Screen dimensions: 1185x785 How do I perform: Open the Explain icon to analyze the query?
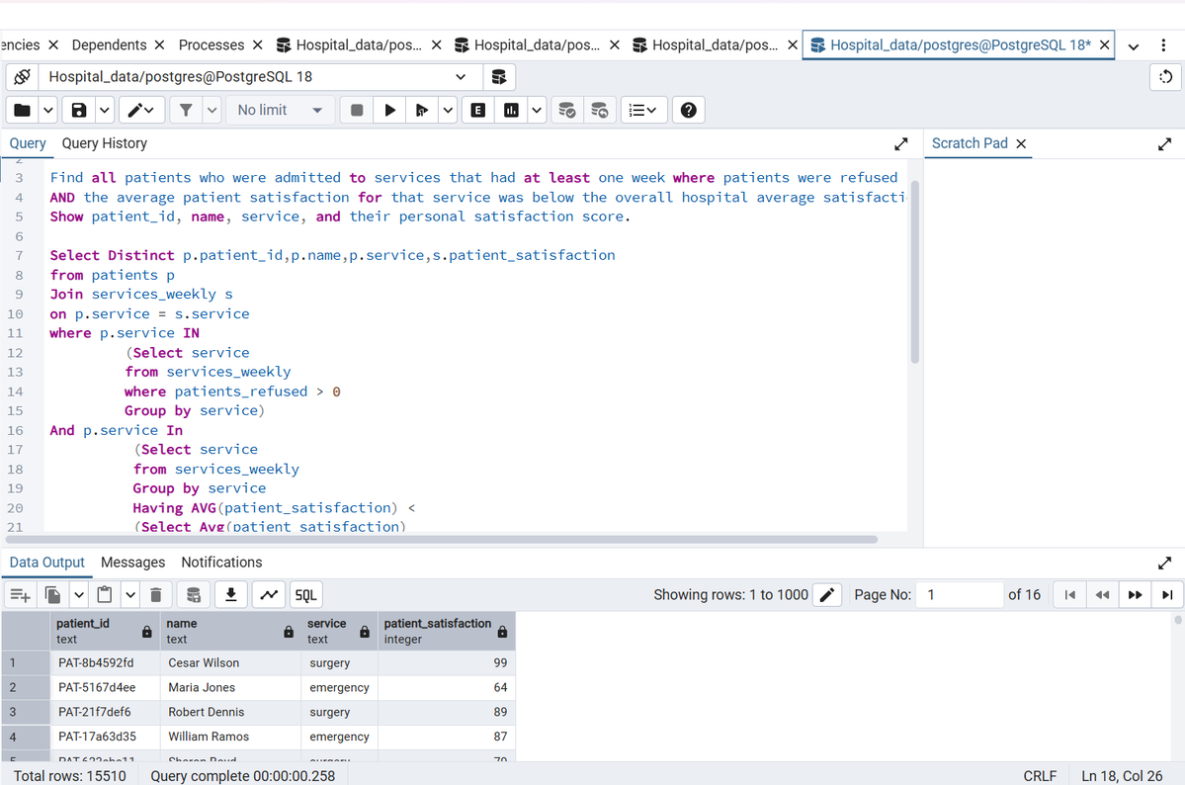coord(477,110)
